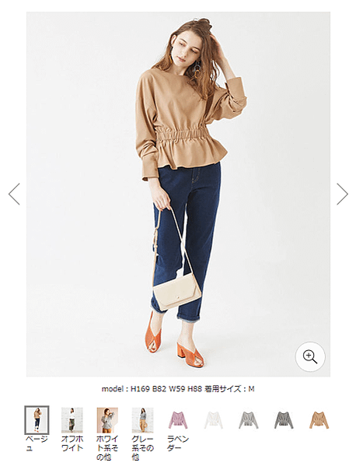Select the ベージュ model thumbnail
The width and height of the screenshot is (356, 466).
[37, 420]
